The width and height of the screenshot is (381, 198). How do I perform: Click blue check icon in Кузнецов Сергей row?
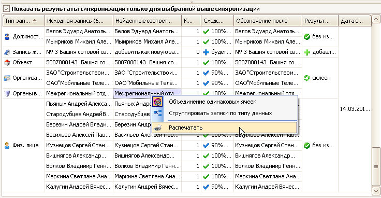point(206,146)
